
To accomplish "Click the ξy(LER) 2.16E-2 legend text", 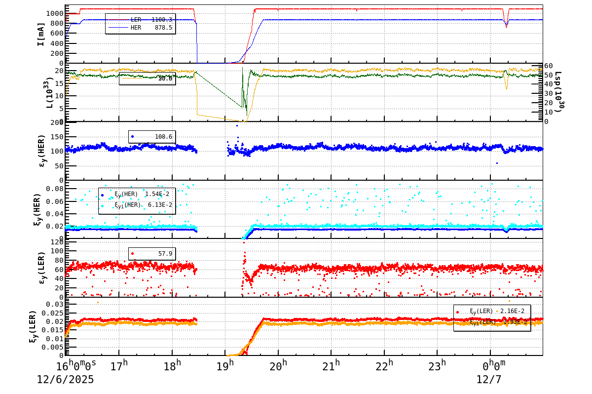I will pyautogui.click(x=496, y=312).
